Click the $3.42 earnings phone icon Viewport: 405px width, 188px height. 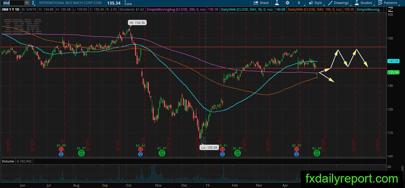140,149
